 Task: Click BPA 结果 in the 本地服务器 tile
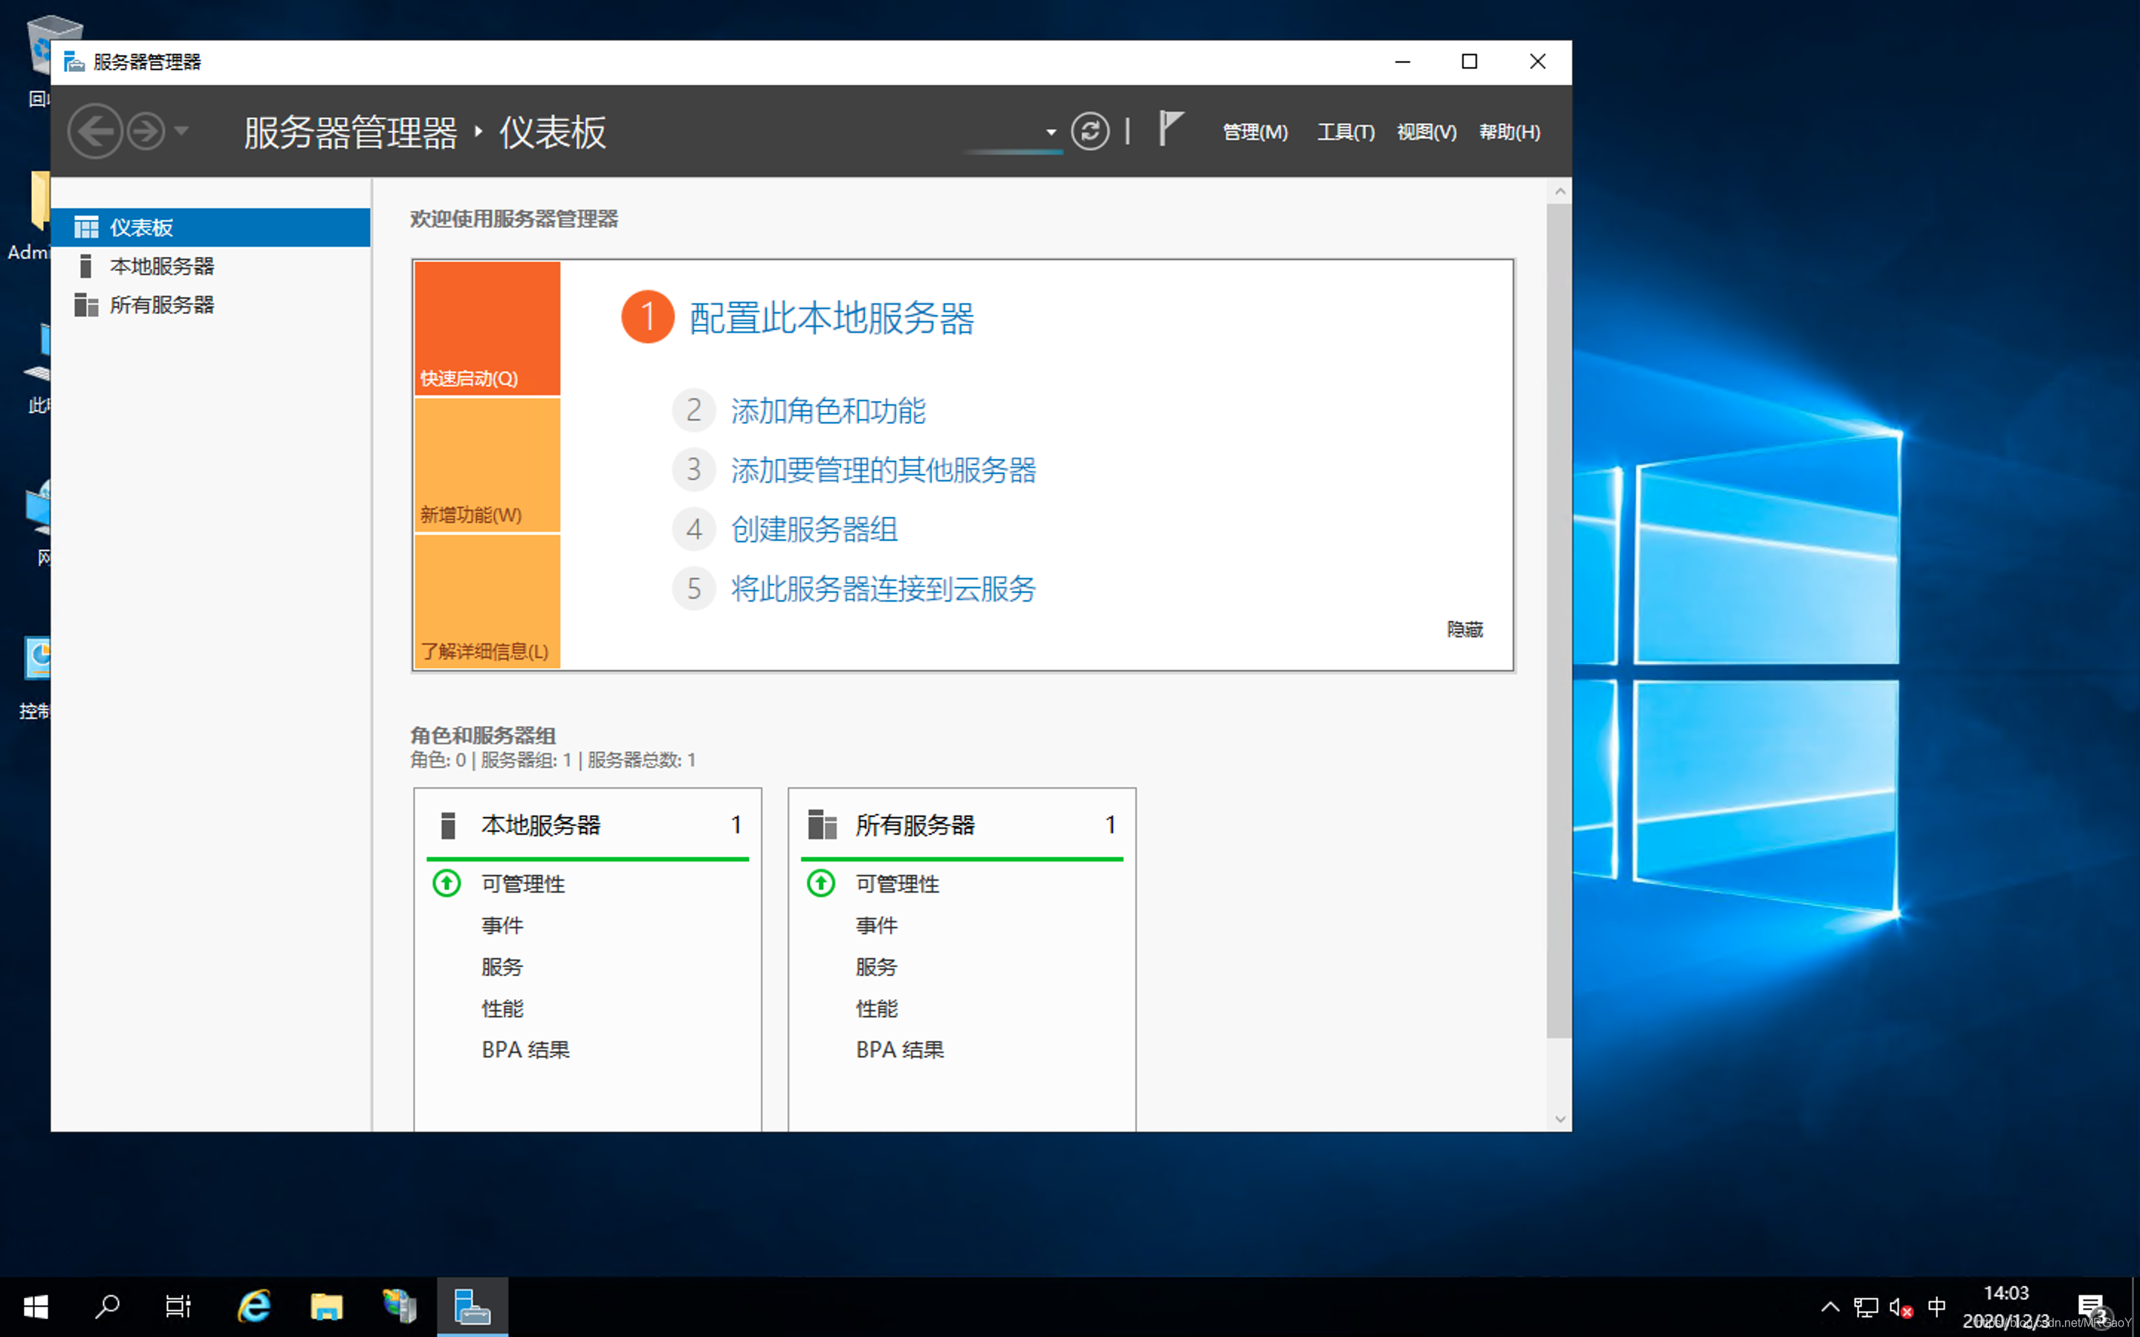coord(526,1050)
